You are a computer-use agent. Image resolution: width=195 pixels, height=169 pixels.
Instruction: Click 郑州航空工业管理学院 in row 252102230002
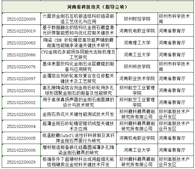click(x=137, y=102)
